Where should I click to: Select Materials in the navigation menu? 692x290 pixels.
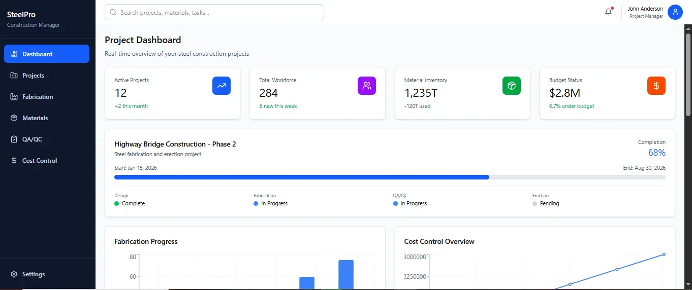click(35, 118)
